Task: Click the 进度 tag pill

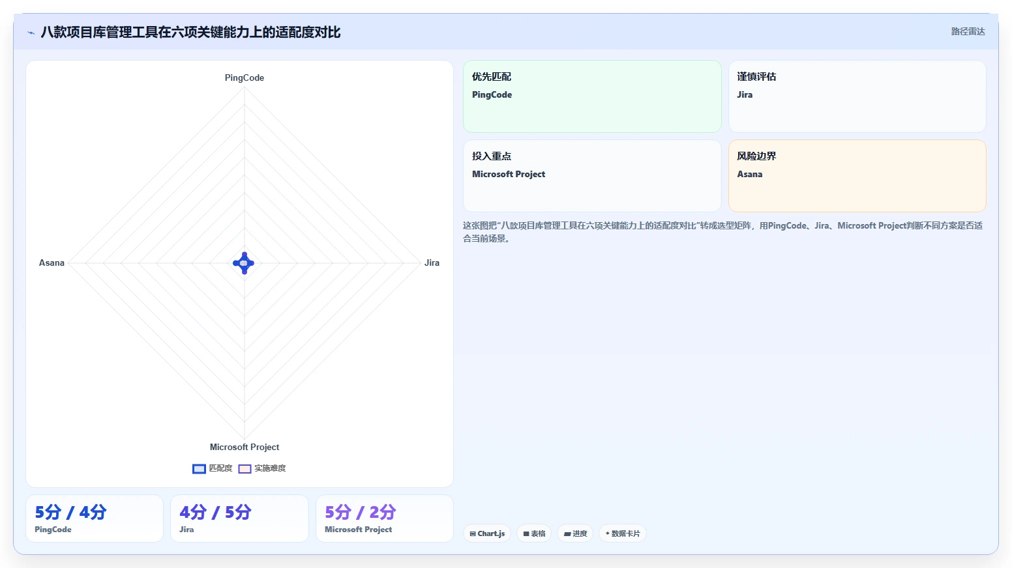Action: [x=575, y=533]
